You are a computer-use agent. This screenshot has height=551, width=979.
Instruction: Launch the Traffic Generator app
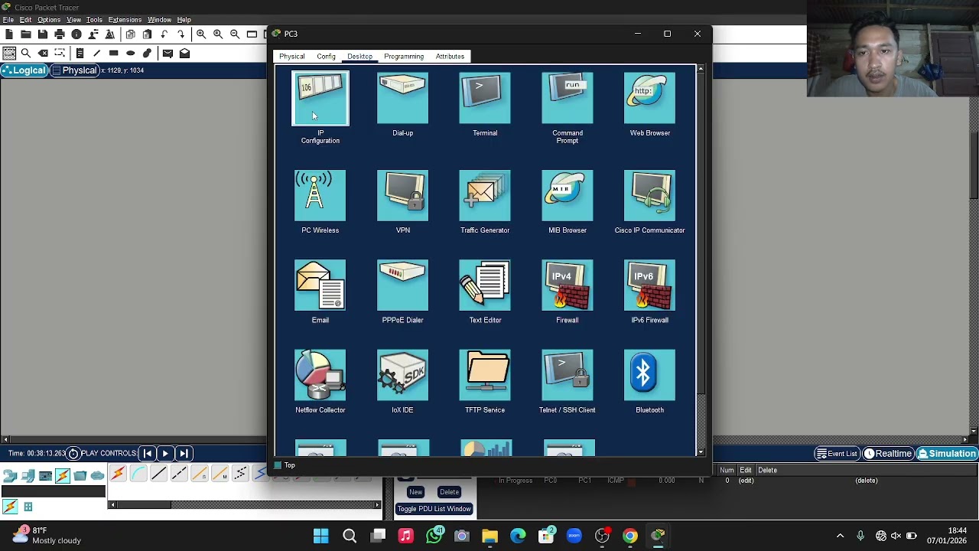tap(485, 196)
